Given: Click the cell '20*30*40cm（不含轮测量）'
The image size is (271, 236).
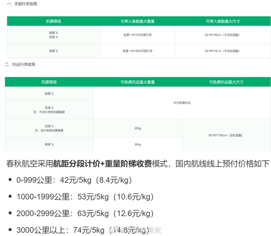Looking at the screenshot, I should [x=223, y=35].
